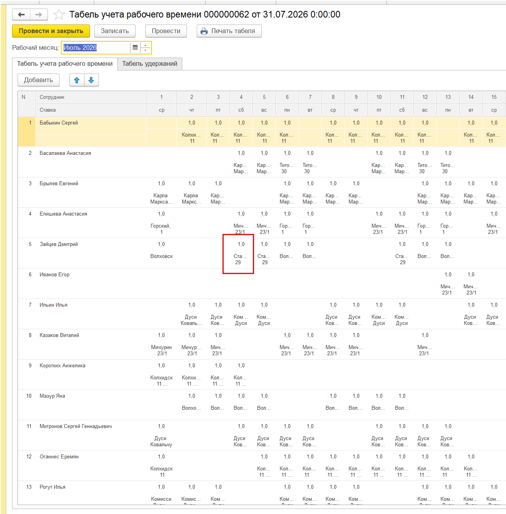Image resolution: width=506 pixels, height=514 pixels.
Task: Switch to the Табель учета рабочего времени tab
Action: pos(65,64)
